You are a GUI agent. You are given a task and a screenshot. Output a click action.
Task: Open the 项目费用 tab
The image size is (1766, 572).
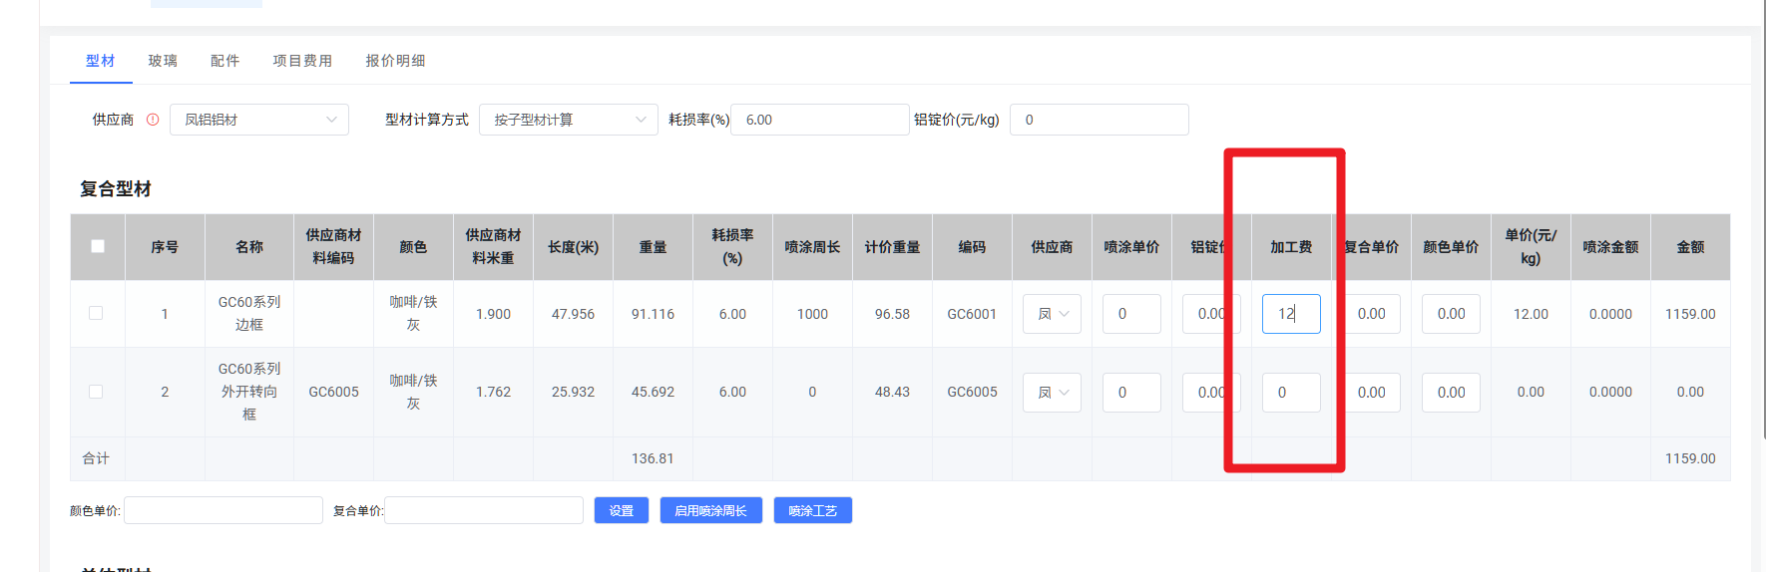coord(302,61)
